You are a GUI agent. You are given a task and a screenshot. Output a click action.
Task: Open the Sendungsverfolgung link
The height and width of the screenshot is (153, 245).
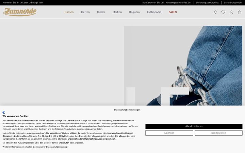tap(207, 3)
